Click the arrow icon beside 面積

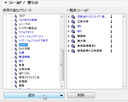(16, 86)
